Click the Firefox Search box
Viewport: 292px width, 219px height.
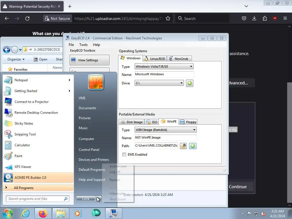coord(202,19)
